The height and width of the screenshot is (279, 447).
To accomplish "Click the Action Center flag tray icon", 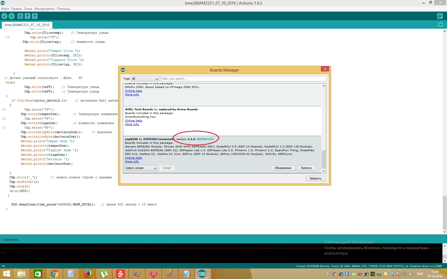I will pos(398,274).
